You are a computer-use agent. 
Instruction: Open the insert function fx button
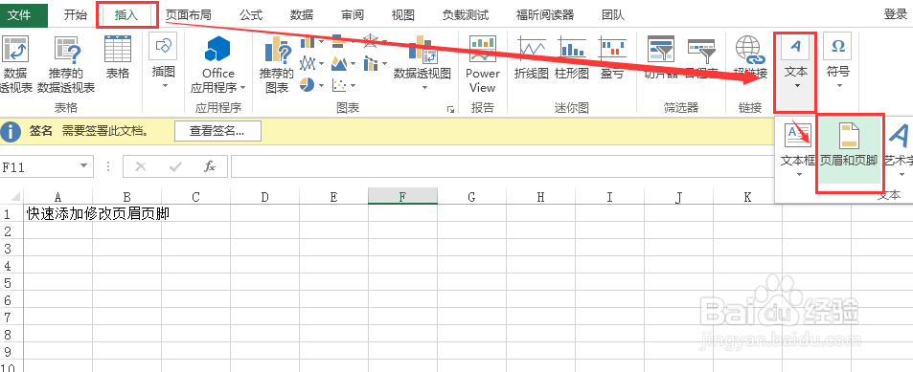coord(210,166)
